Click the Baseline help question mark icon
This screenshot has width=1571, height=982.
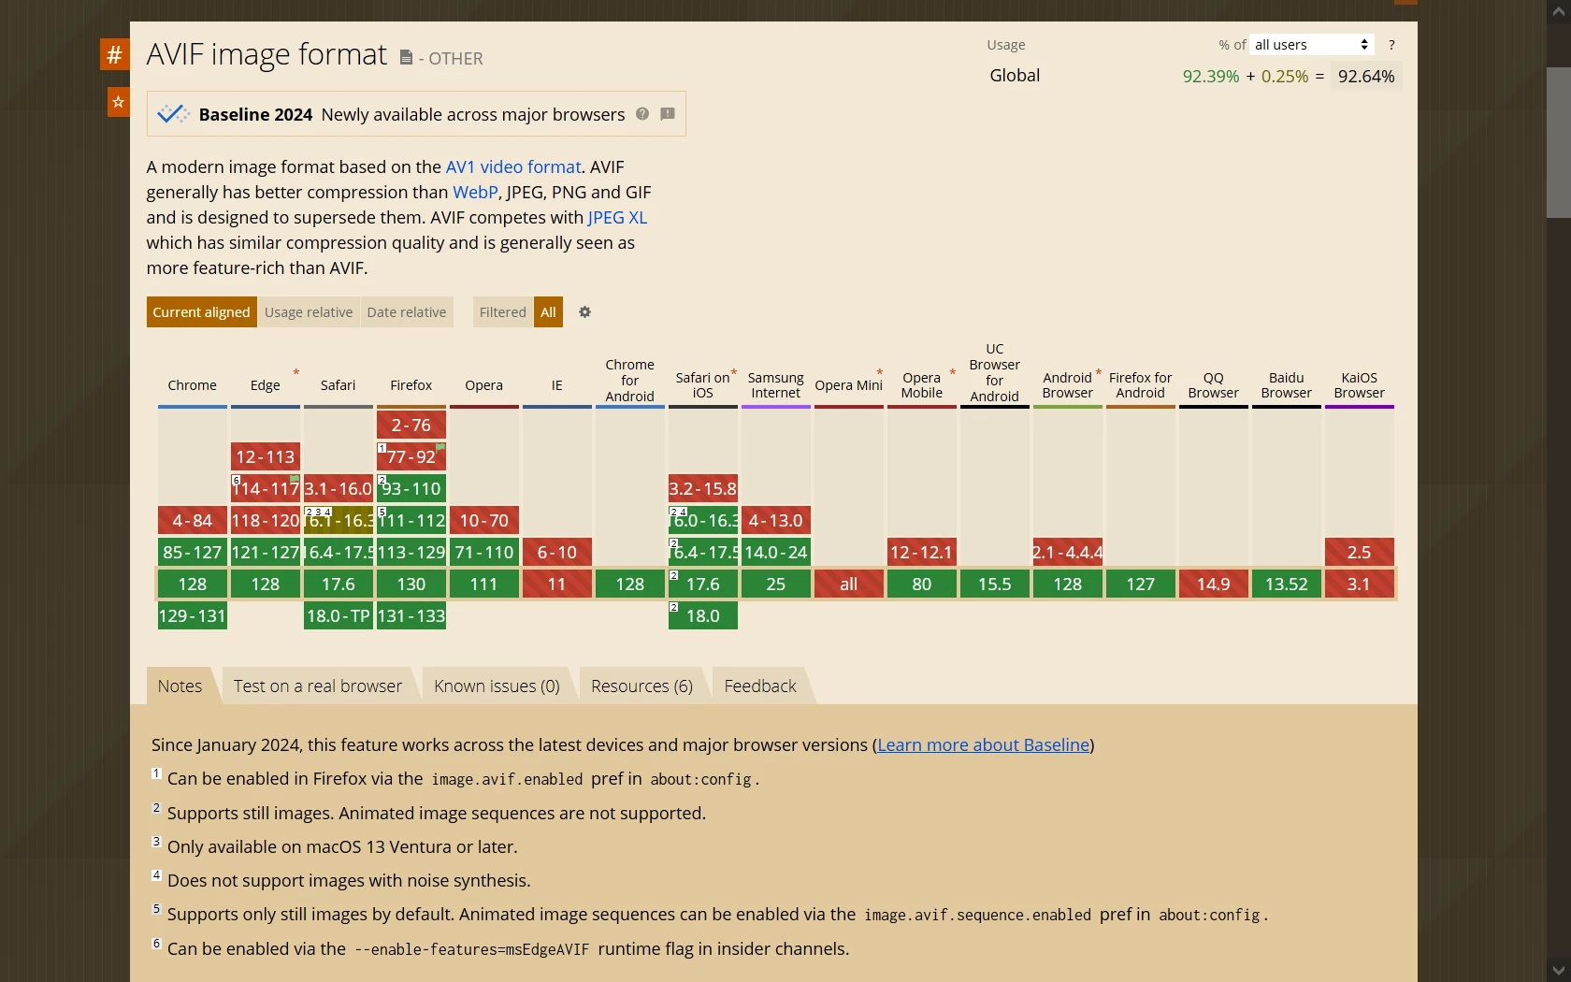coord(642,114)
